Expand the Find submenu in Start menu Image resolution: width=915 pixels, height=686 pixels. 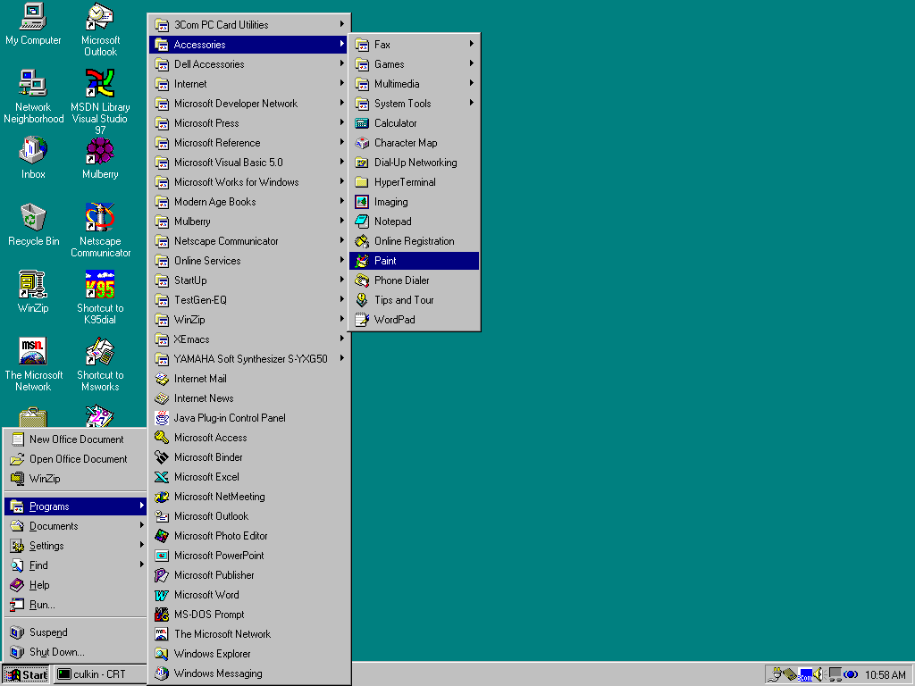[x=76, y=565]
